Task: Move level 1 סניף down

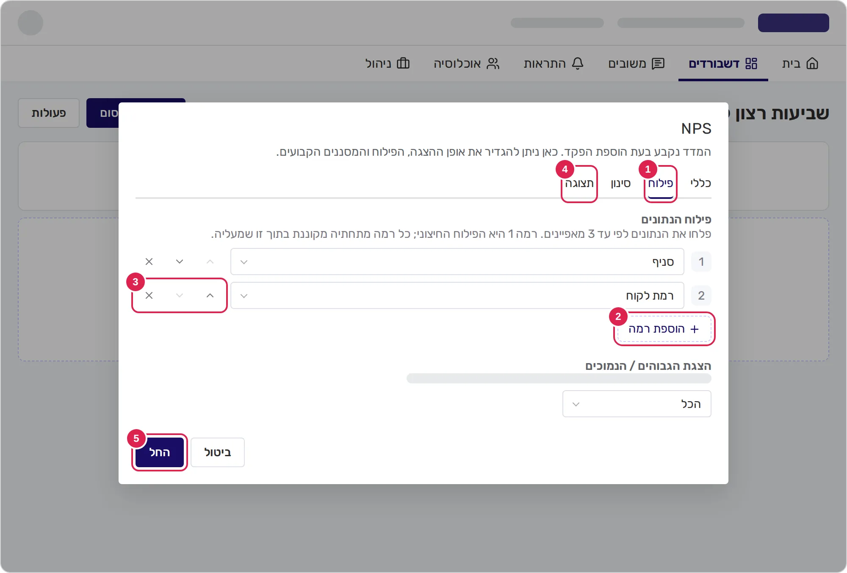Action: pyautogui.click(x=180, y=262)
